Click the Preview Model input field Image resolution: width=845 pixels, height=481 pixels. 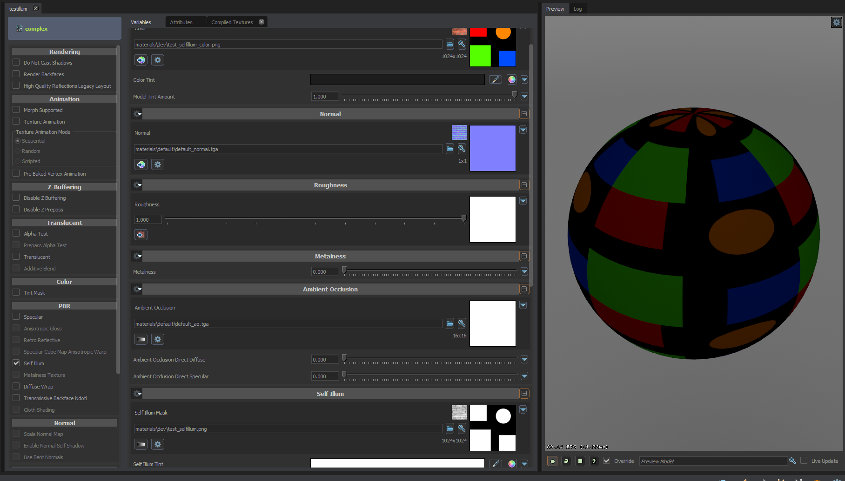coord(712,461)
